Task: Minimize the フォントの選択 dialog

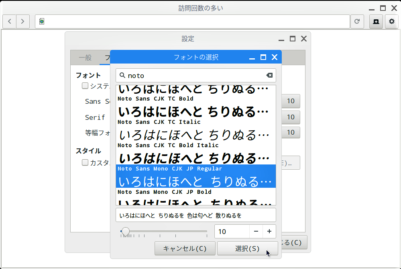Action: point(252,58)
